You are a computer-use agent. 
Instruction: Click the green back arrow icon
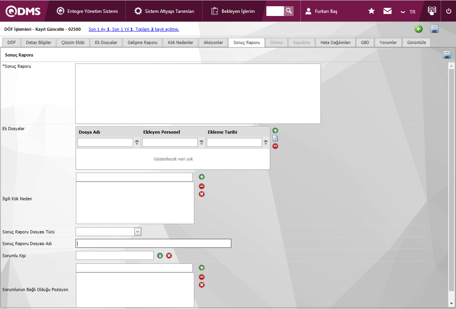point(419,29)
